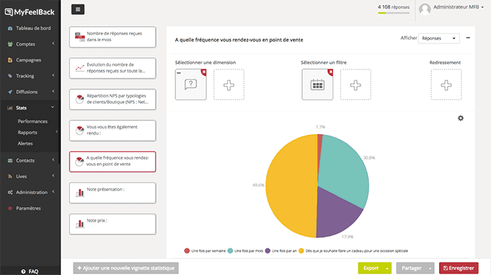Screen dimensions: 491x275
Task: Open the Afficher Réponses dropdown
Action: 438,38
